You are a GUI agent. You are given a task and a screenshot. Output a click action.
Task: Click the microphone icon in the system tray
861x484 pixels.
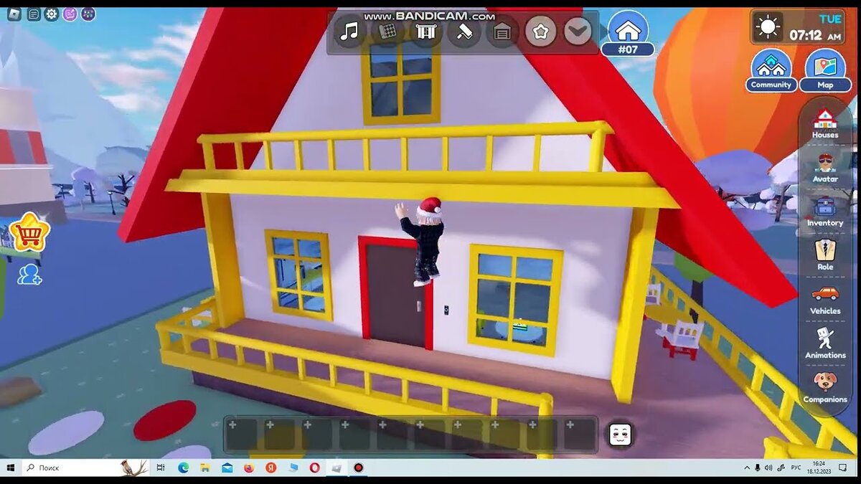(x=758, y=468)
